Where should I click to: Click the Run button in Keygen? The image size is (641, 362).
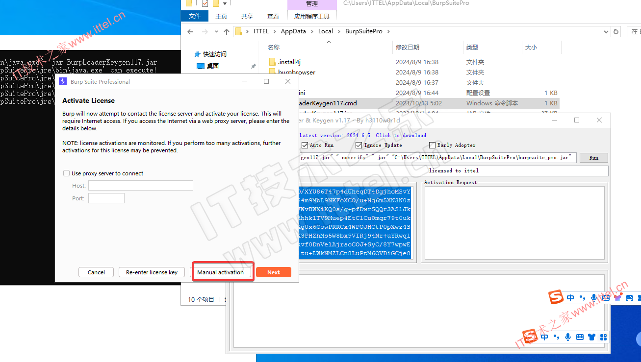594,158
